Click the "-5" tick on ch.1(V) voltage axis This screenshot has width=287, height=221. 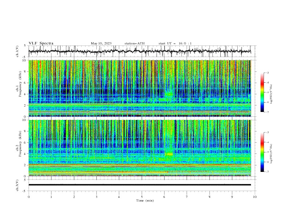click(x=25, y=57)
